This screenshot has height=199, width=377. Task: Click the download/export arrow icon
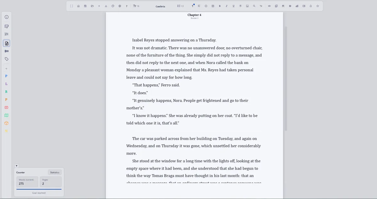click(x=106, y=6)
